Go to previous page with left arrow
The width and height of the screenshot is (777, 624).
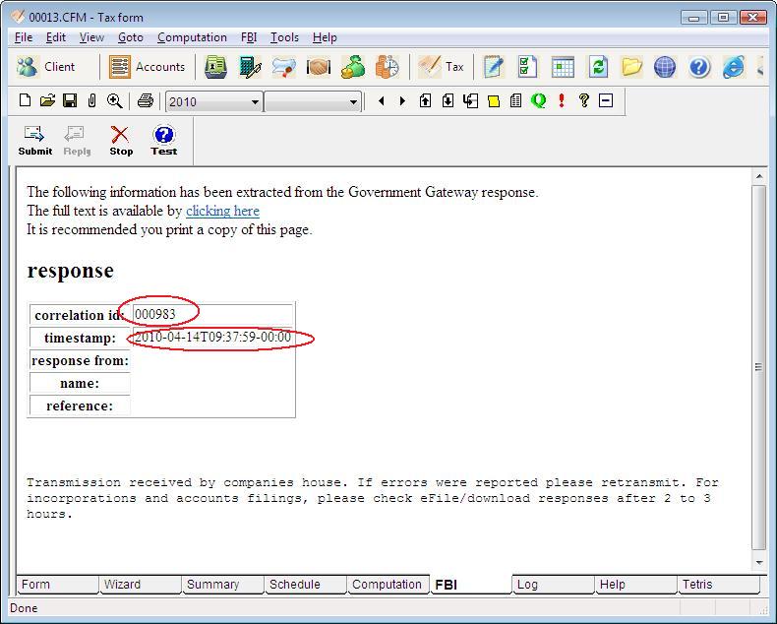click(381, 101)
